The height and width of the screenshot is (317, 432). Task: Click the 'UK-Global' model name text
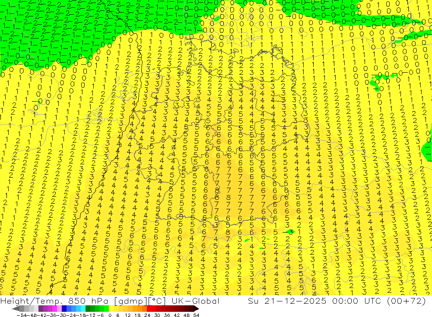(x=195, y=301)
